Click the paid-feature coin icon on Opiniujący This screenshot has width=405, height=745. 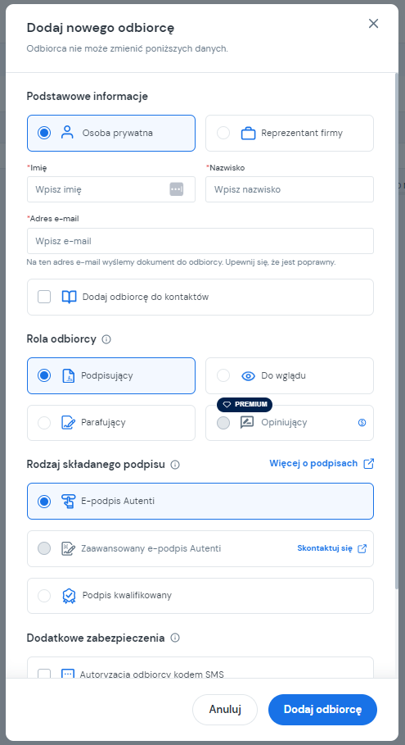(x=362, y=422)
